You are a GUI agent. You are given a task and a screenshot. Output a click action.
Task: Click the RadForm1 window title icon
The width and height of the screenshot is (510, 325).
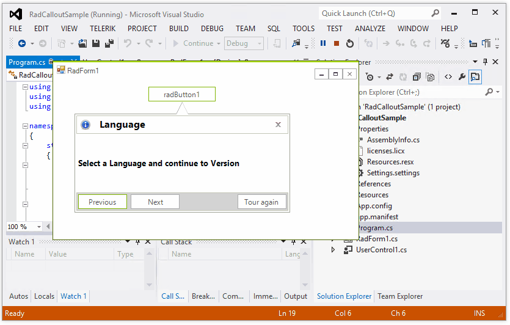pyautogui.click(x=61, y=70)
